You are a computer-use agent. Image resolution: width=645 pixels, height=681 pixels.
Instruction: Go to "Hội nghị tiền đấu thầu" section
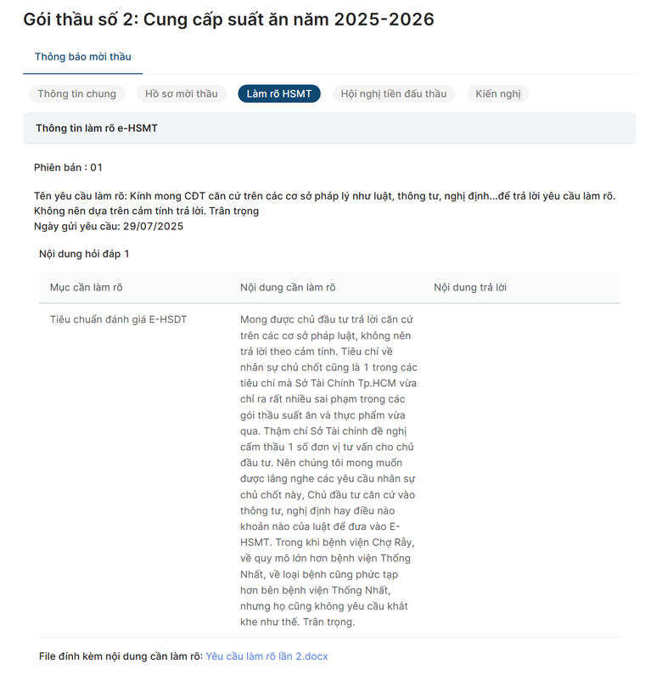[393, 93]
